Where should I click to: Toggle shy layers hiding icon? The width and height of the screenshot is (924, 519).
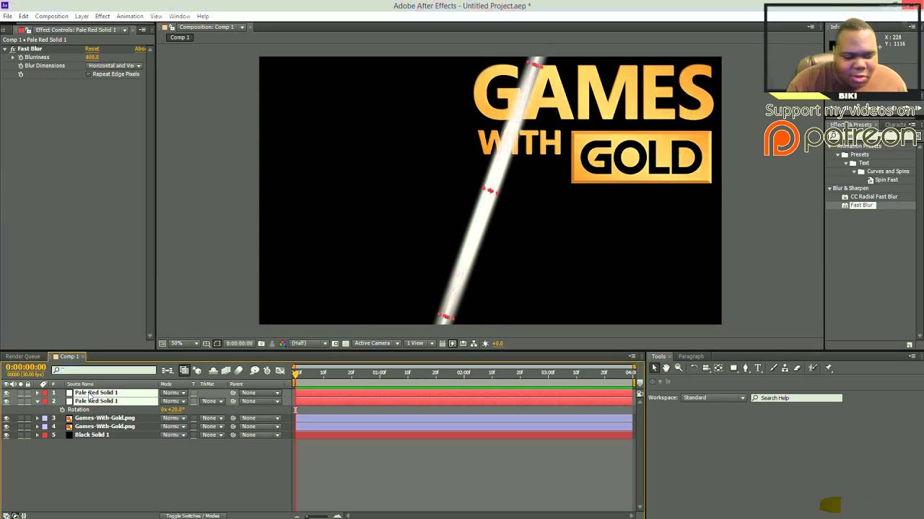click(x=214, y=371)
